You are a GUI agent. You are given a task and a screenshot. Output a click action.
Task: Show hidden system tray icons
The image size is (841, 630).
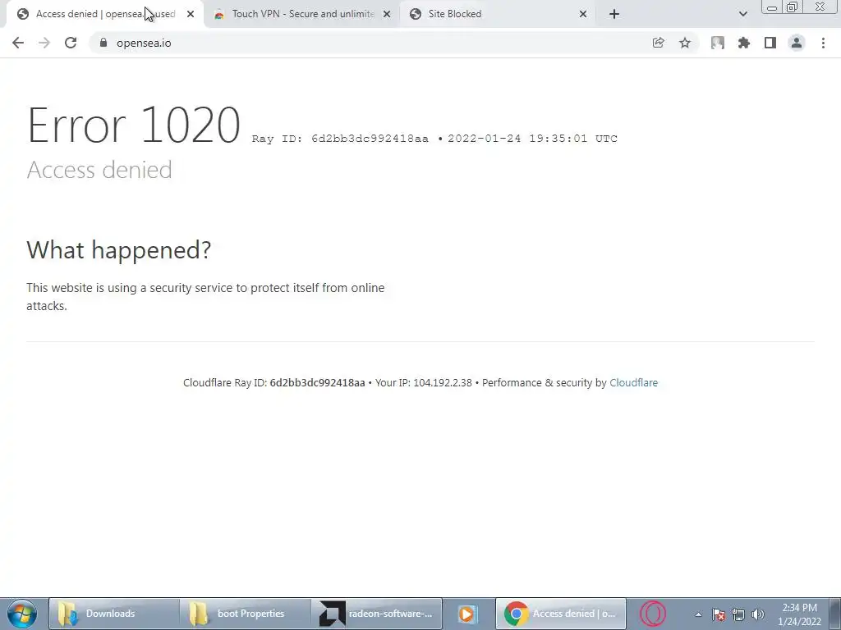[x=698, y=614]
